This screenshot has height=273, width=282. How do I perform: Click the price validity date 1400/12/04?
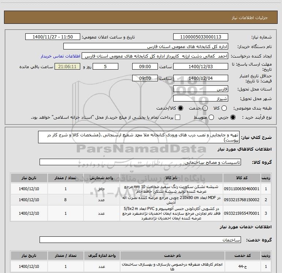(201, 78)
